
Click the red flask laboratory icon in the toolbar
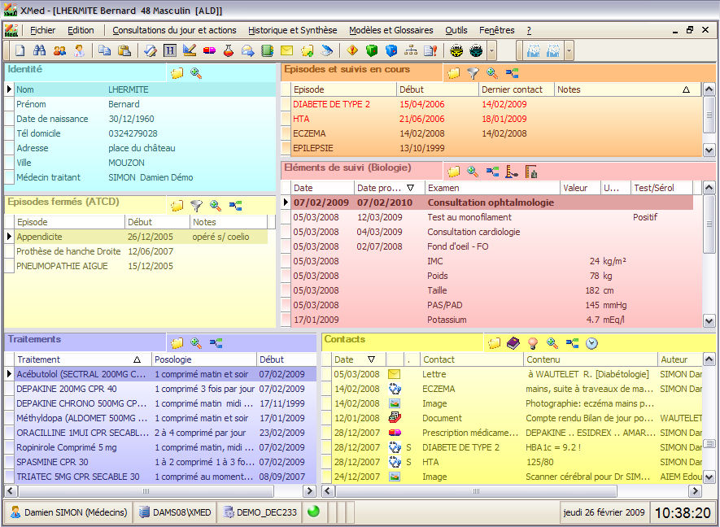[229, 50]
